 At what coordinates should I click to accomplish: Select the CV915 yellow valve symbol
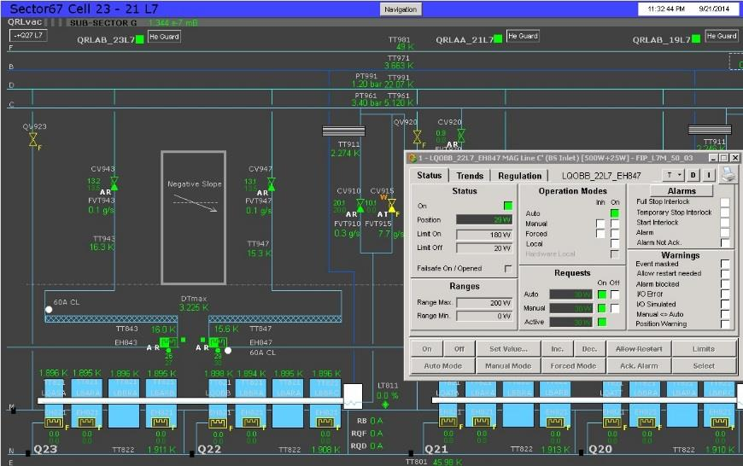(392, 206)
